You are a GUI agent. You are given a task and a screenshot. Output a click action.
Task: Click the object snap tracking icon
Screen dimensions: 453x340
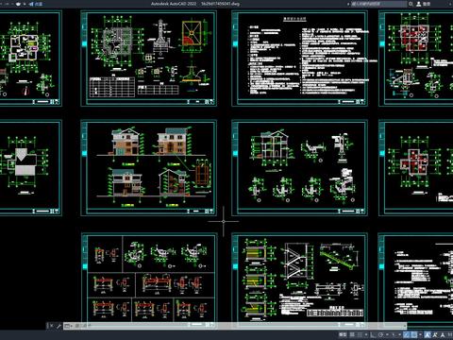[406, 334]
